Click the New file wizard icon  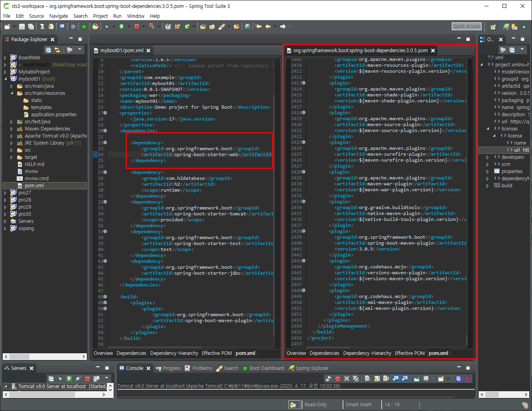click(x=7, y=26)
